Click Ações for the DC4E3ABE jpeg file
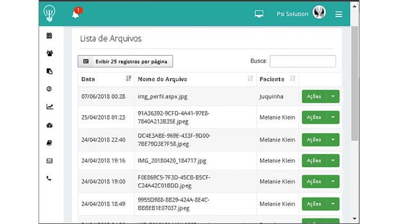398x224 pixels. pos(314,140)
